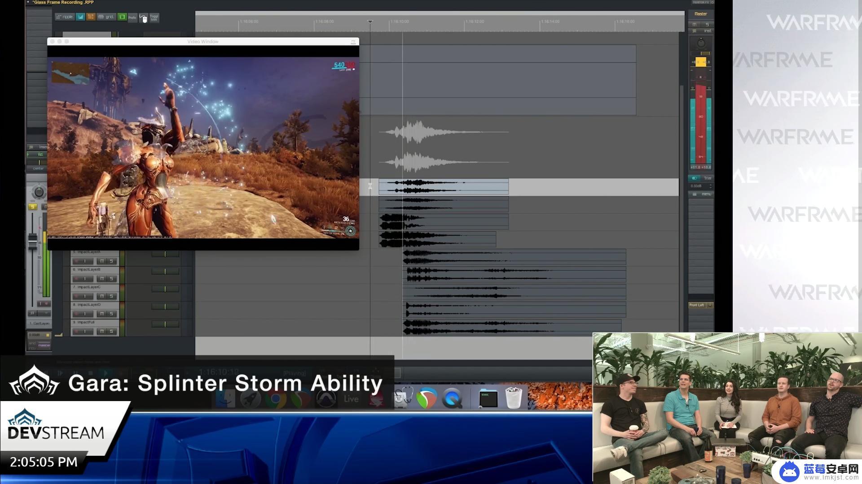Open the Front Left output dropdown
862x484 pixels.
(701, 305)
